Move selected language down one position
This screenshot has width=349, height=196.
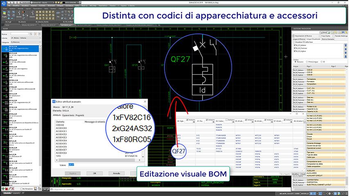click(x=346, y=53)
